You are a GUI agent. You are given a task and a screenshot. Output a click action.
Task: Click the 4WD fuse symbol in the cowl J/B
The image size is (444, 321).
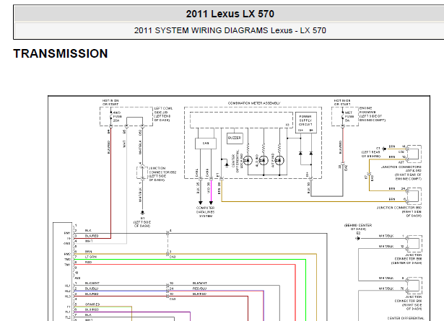point(110,117)
